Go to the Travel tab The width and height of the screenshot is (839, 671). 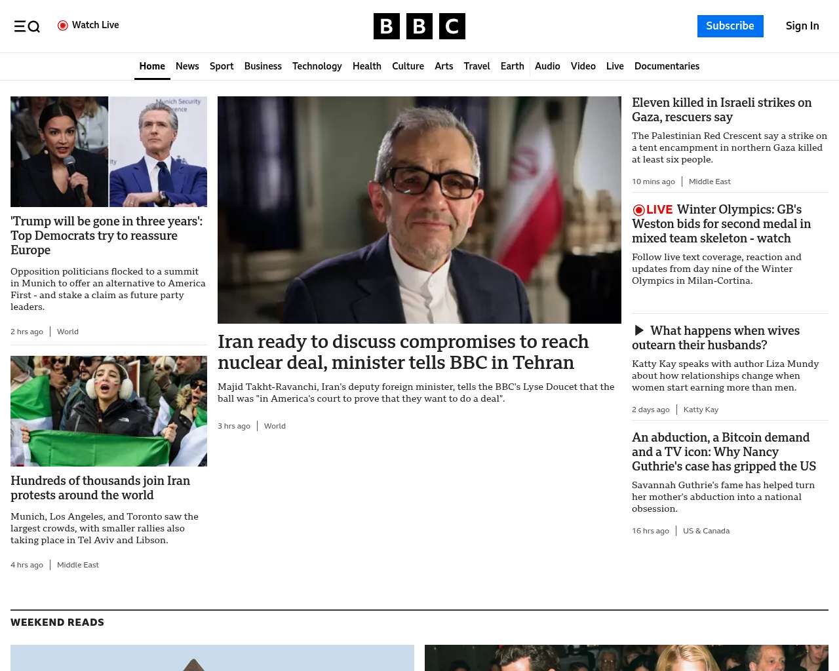477,66
